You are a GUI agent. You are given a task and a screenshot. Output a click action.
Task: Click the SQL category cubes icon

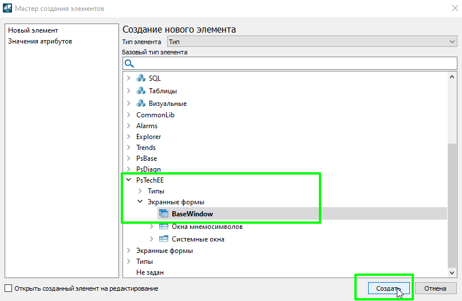[x=141, y=78]
